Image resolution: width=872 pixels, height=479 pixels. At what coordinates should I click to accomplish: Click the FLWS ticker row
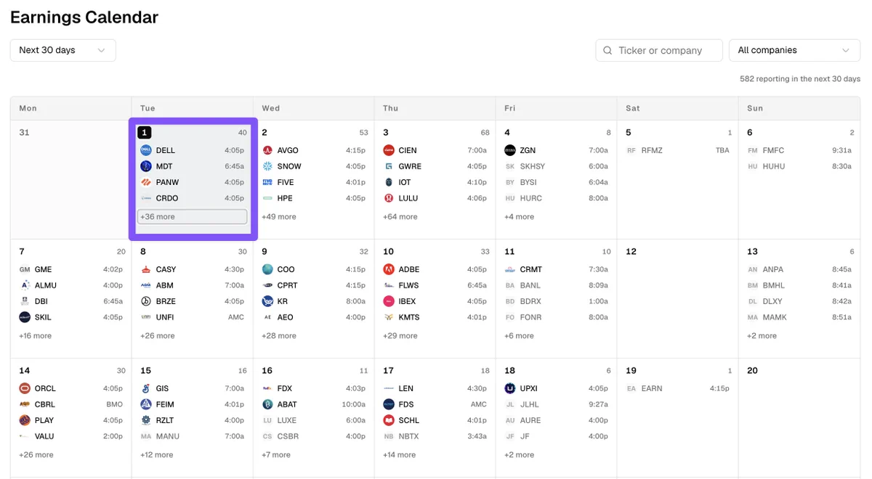435,285
